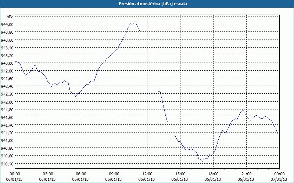Click the 'Presión atmosférica [hPa] escala' title
Screen dimensions: 294x183
[153, 4]
